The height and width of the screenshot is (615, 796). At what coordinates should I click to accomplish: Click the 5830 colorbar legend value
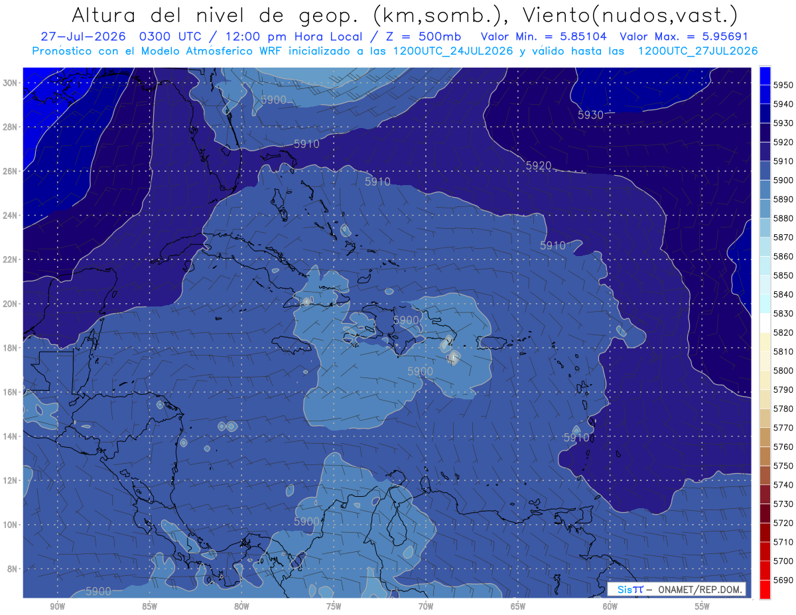(x=783, y=313)
